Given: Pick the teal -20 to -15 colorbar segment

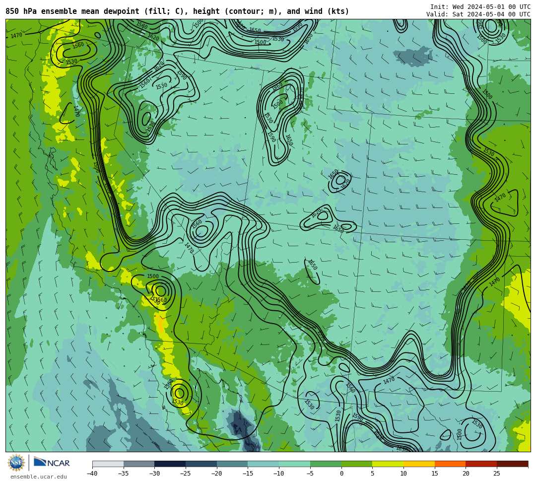Looking at the screenshot, I should (232, 464).
